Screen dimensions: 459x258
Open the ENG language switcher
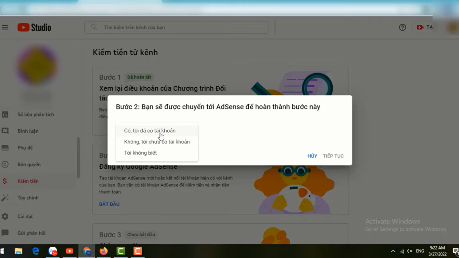420,251
